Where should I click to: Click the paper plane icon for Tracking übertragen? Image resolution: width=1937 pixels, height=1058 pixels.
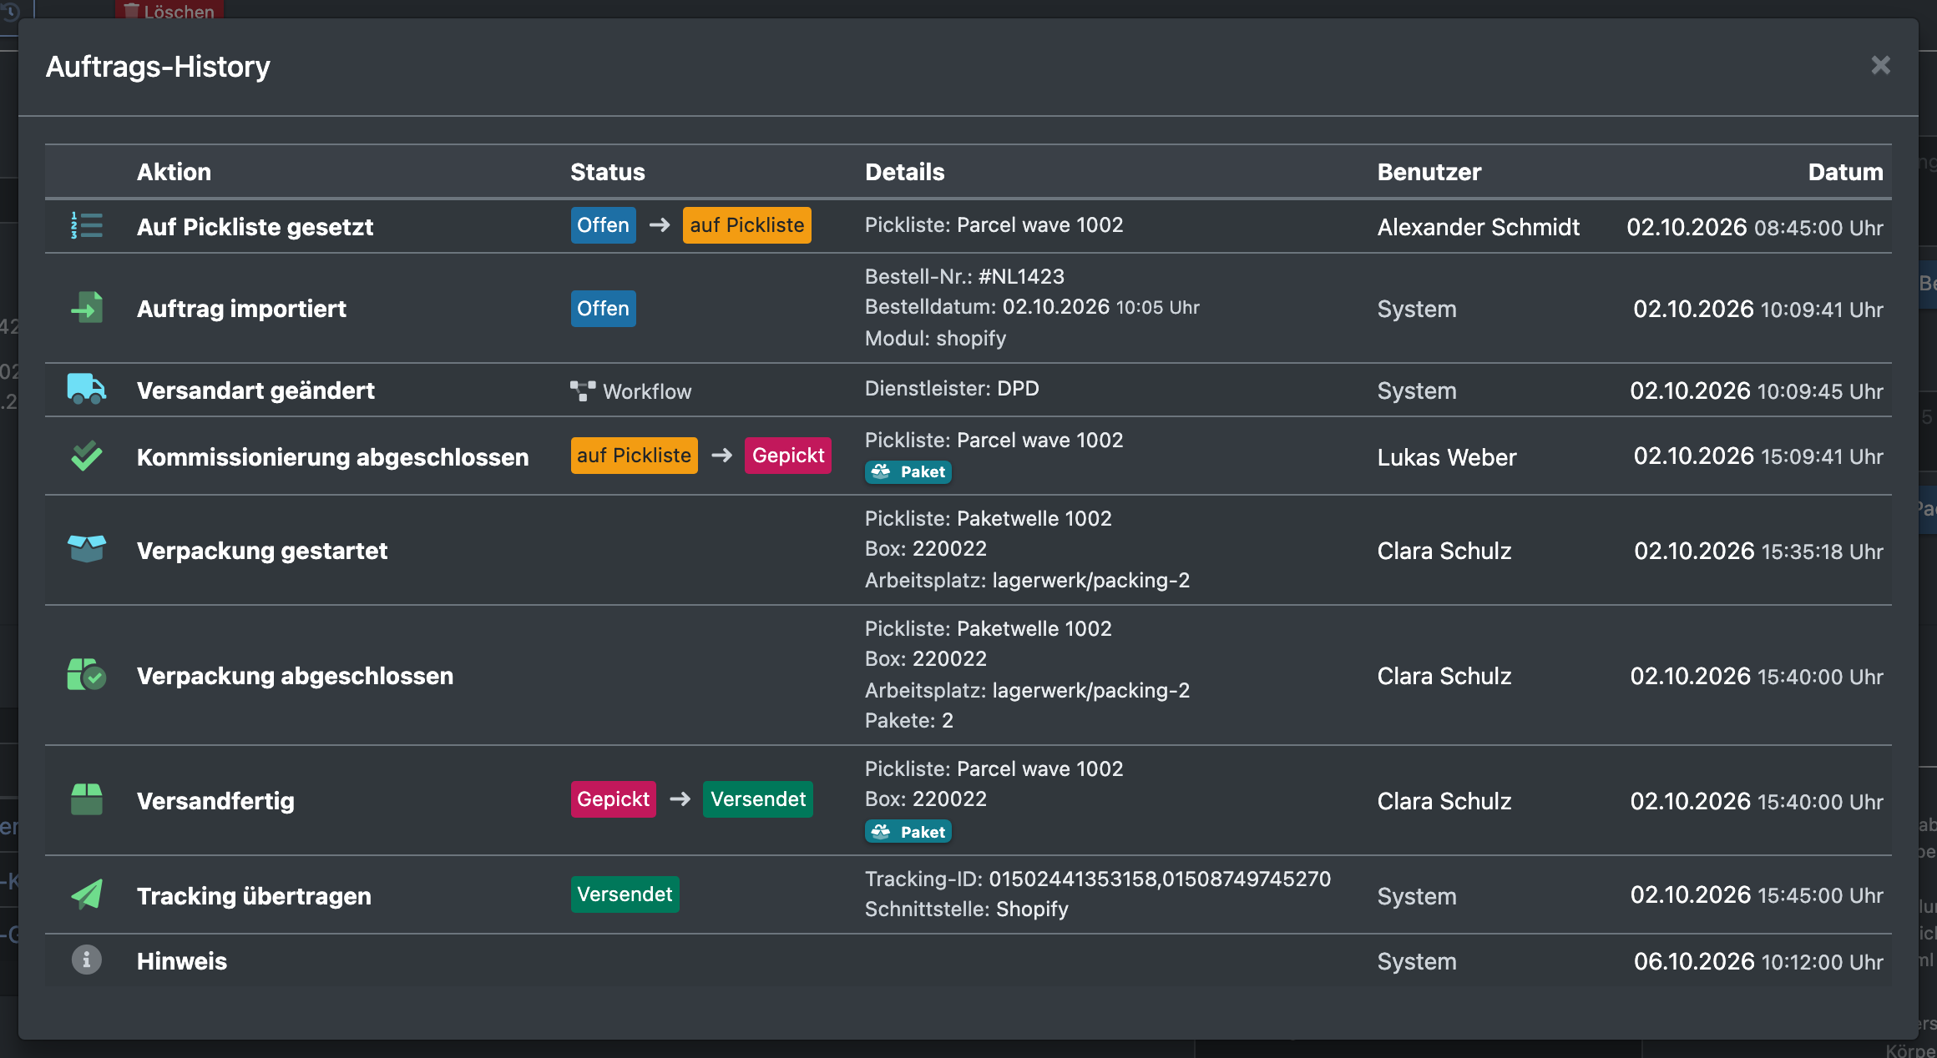point(87,894)
